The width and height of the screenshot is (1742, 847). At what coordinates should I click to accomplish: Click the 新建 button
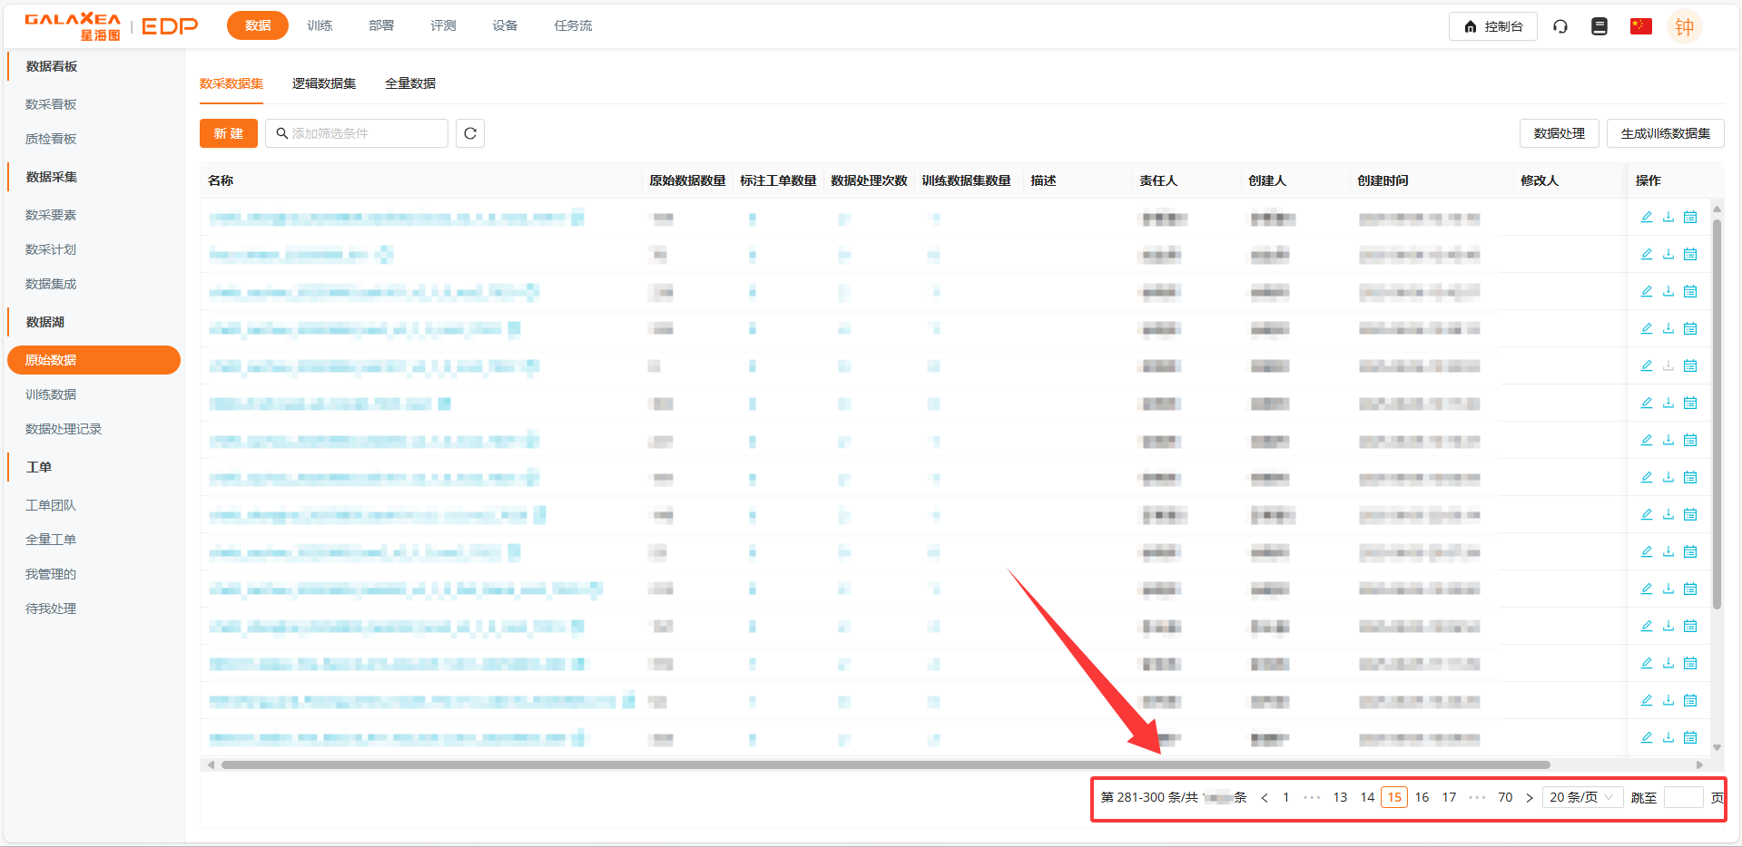[x=229, y=133]
